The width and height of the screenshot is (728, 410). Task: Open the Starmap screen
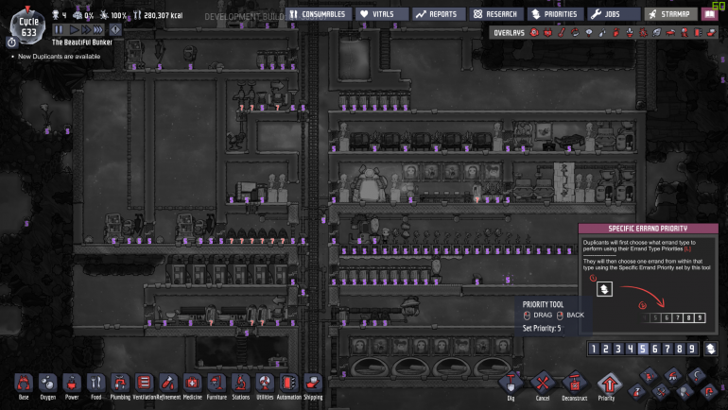click(x=671, y=14)
